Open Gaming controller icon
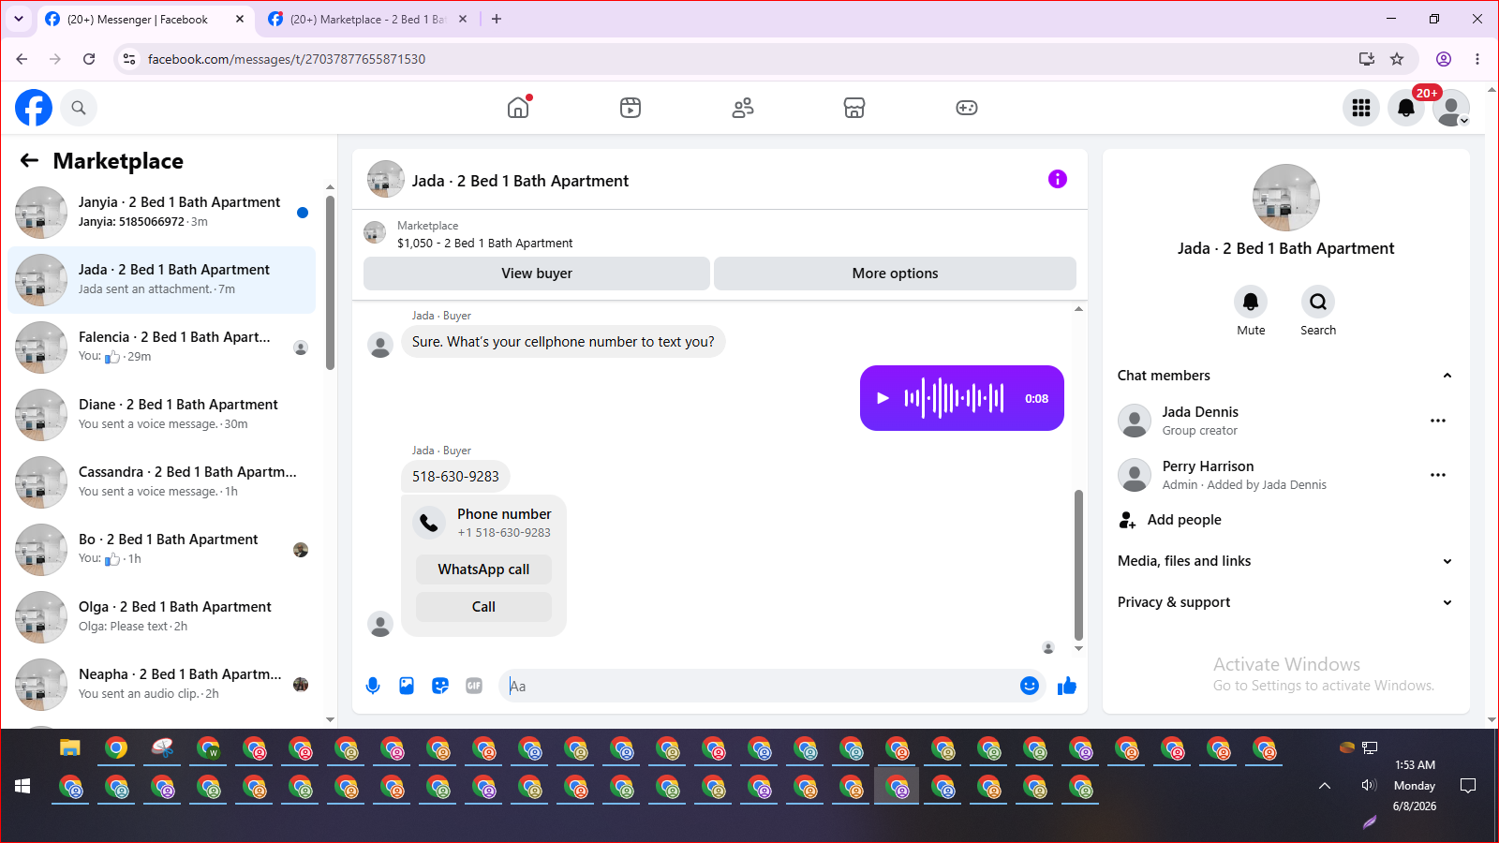Viewport: 1499px width, 843px height. (x=967, y=108)
